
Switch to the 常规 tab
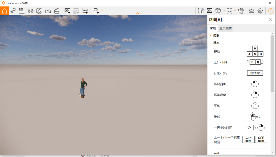tap(213, 28)
